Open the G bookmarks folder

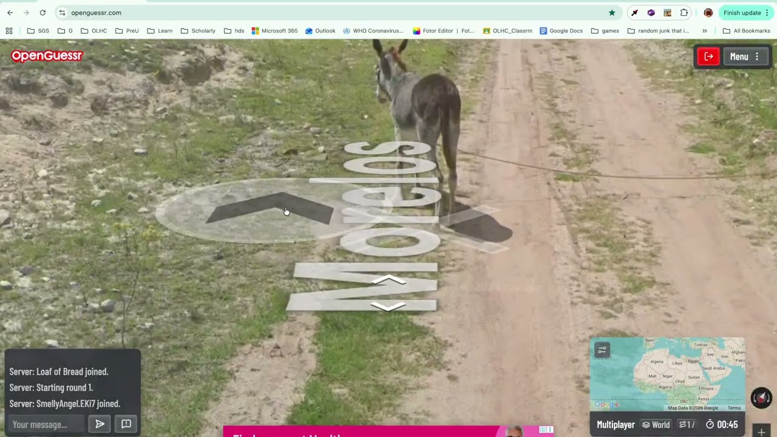(65, 31)
